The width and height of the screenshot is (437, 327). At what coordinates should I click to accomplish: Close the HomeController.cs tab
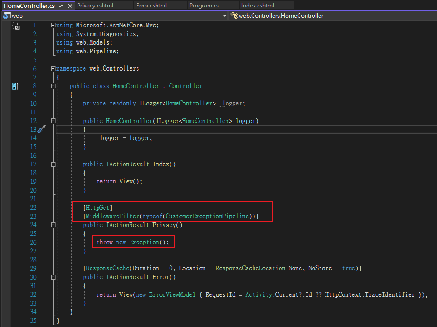click(70, 6)
